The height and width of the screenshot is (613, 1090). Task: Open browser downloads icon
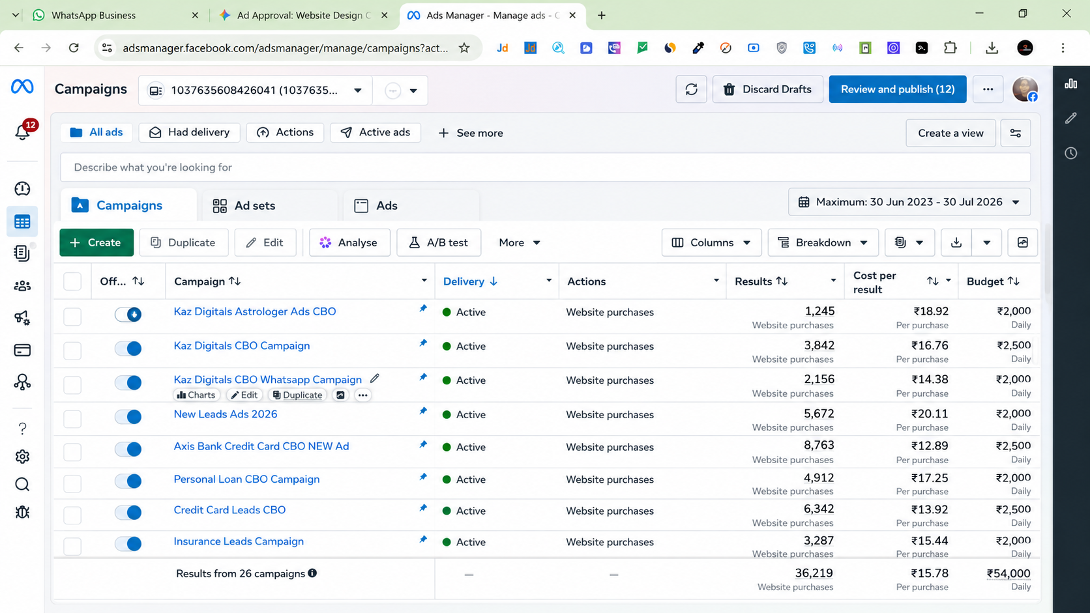[992, 48]
